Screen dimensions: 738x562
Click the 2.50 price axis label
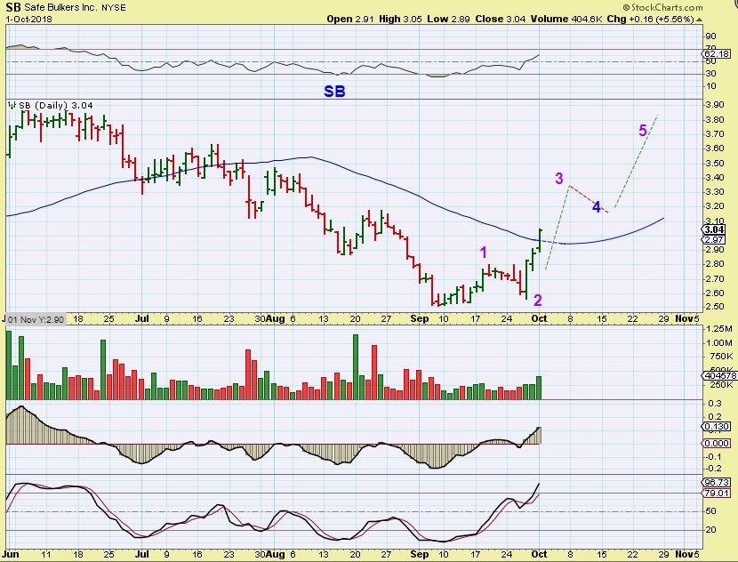point(715,307)
